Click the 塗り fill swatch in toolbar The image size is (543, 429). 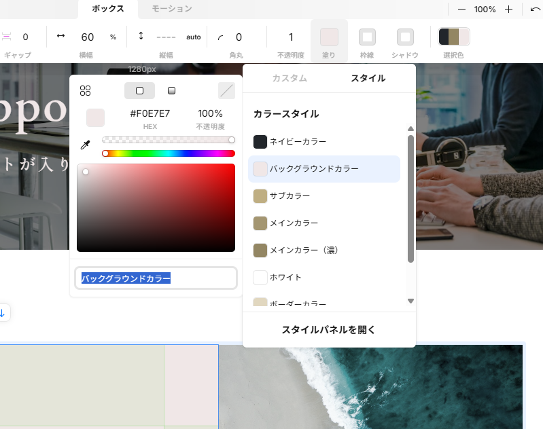point(329,37)
